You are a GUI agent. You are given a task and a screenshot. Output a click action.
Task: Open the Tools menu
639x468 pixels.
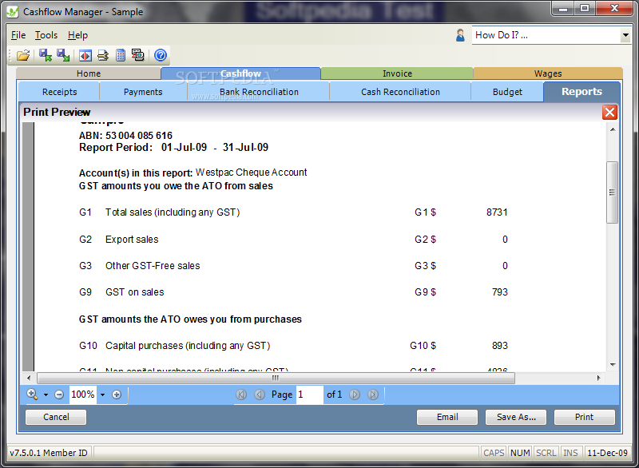point(46,35)
